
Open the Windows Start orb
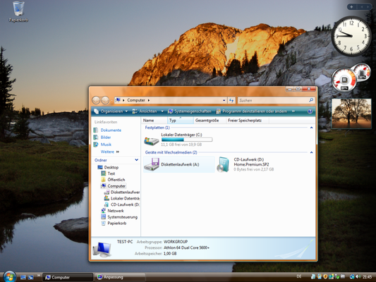[10, 277]
